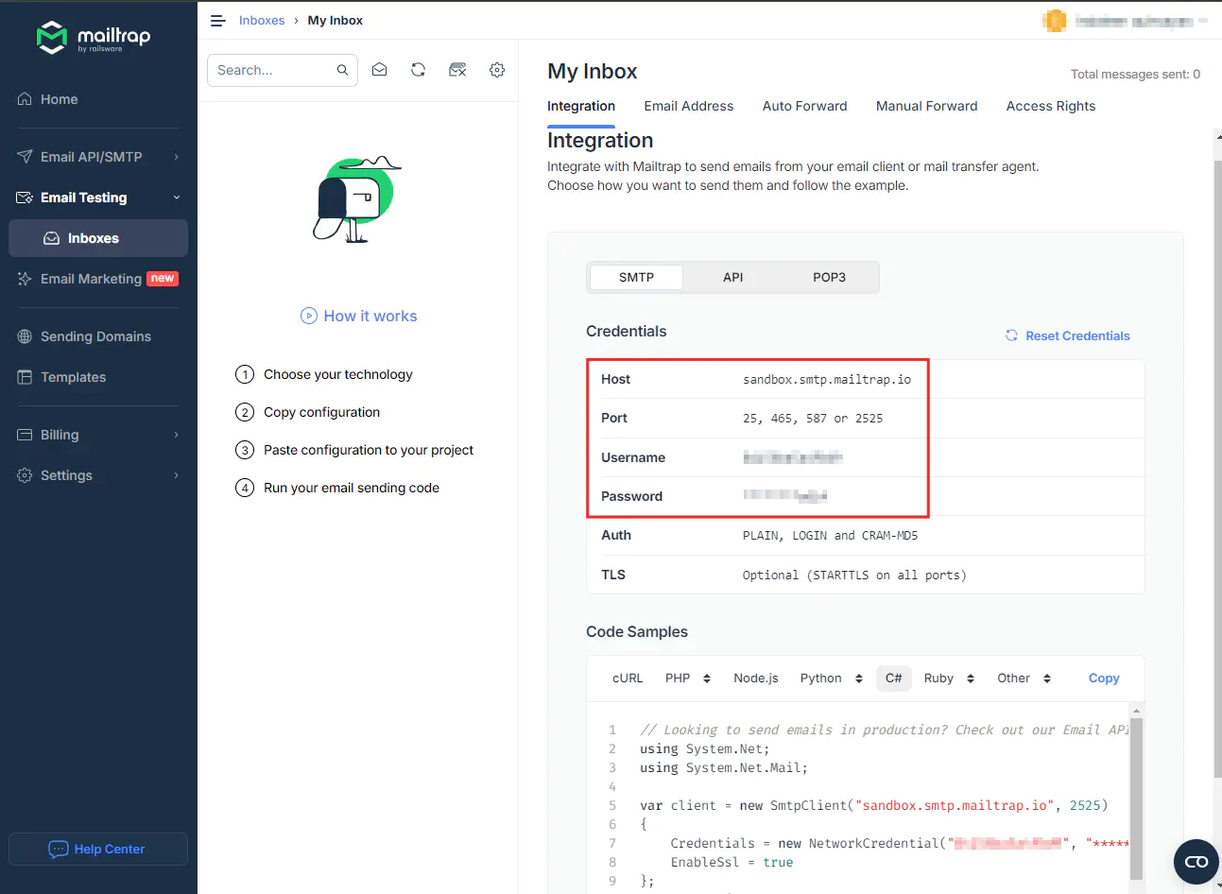Select the POP3 toggle option

829,277
